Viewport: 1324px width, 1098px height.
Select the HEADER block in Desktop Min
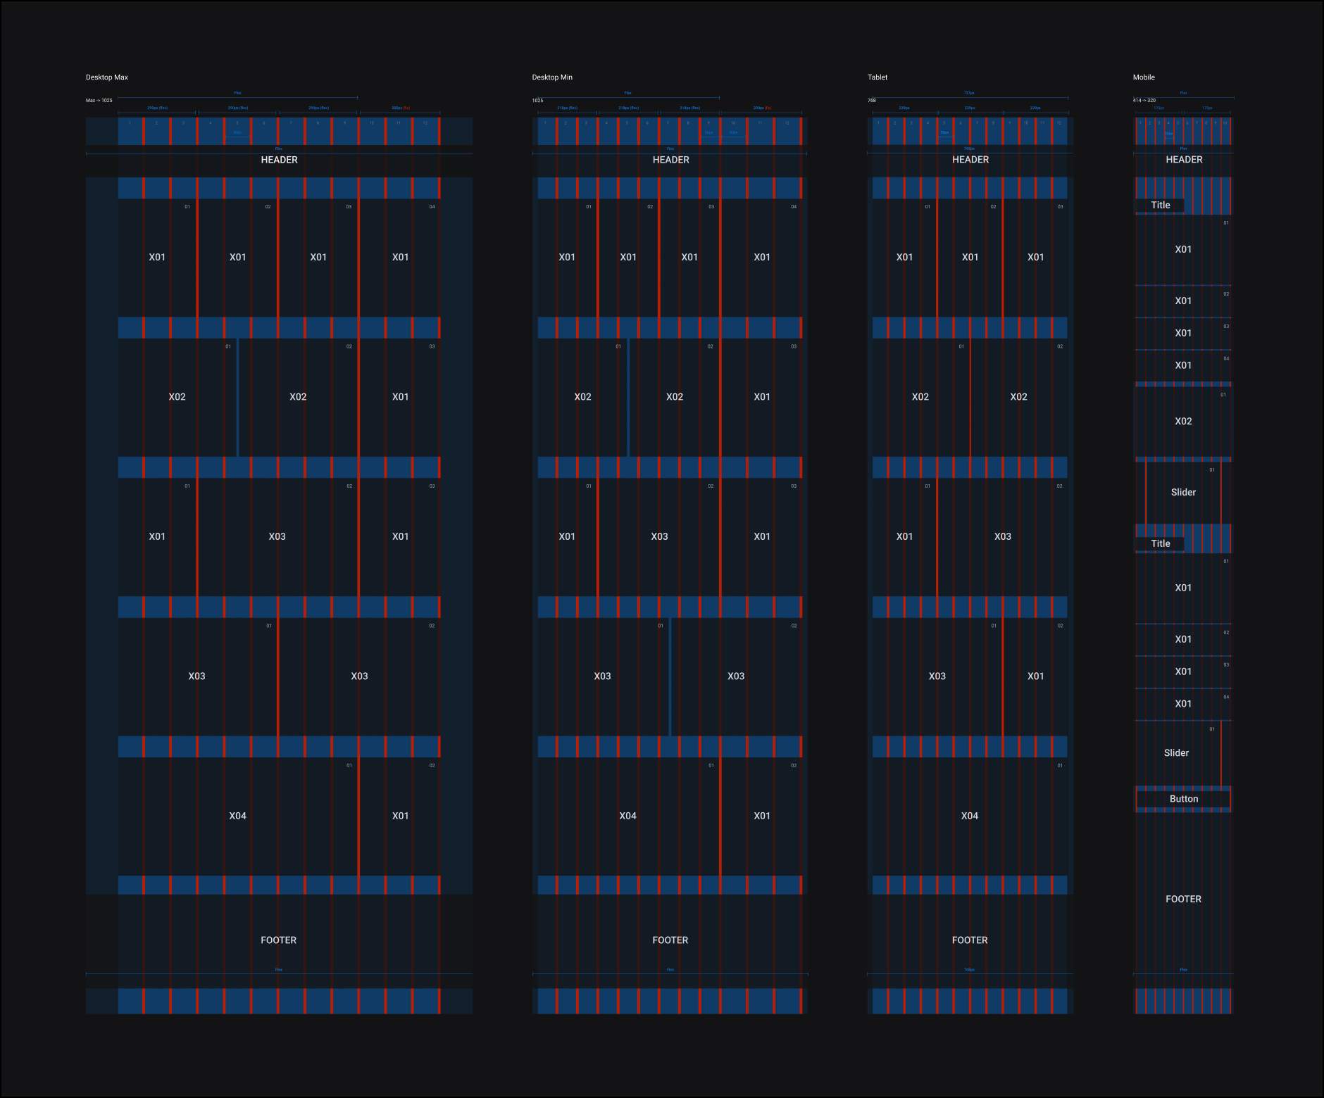coord(670,160)
